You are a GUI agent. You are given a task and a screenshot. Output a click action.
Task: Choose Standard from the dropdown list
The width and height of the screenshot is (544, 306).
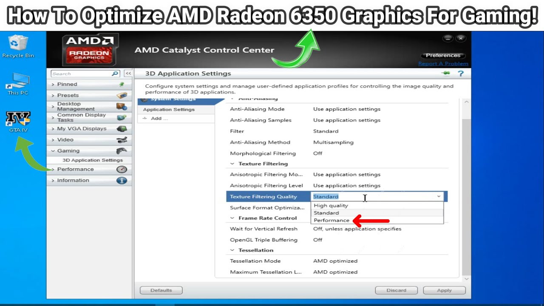(377, 213)
